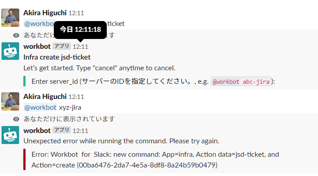Click the @workbot abc-jira code snippet
Image resolution: width=318 pixels, height=176 pixels.
click(241, 82)
